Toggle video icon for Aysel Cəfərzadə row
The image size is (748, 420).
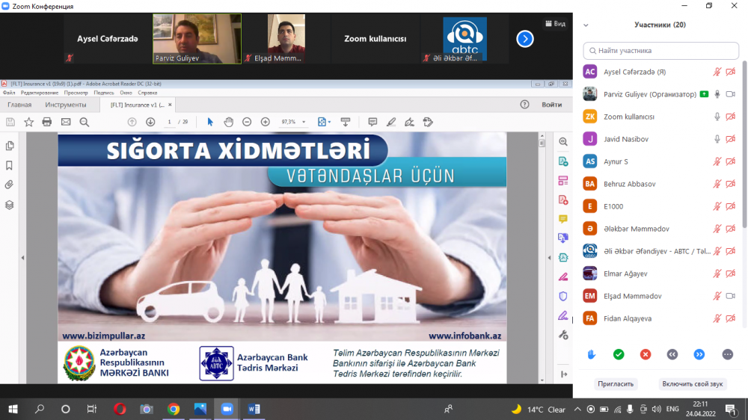(x=730, y=72)
